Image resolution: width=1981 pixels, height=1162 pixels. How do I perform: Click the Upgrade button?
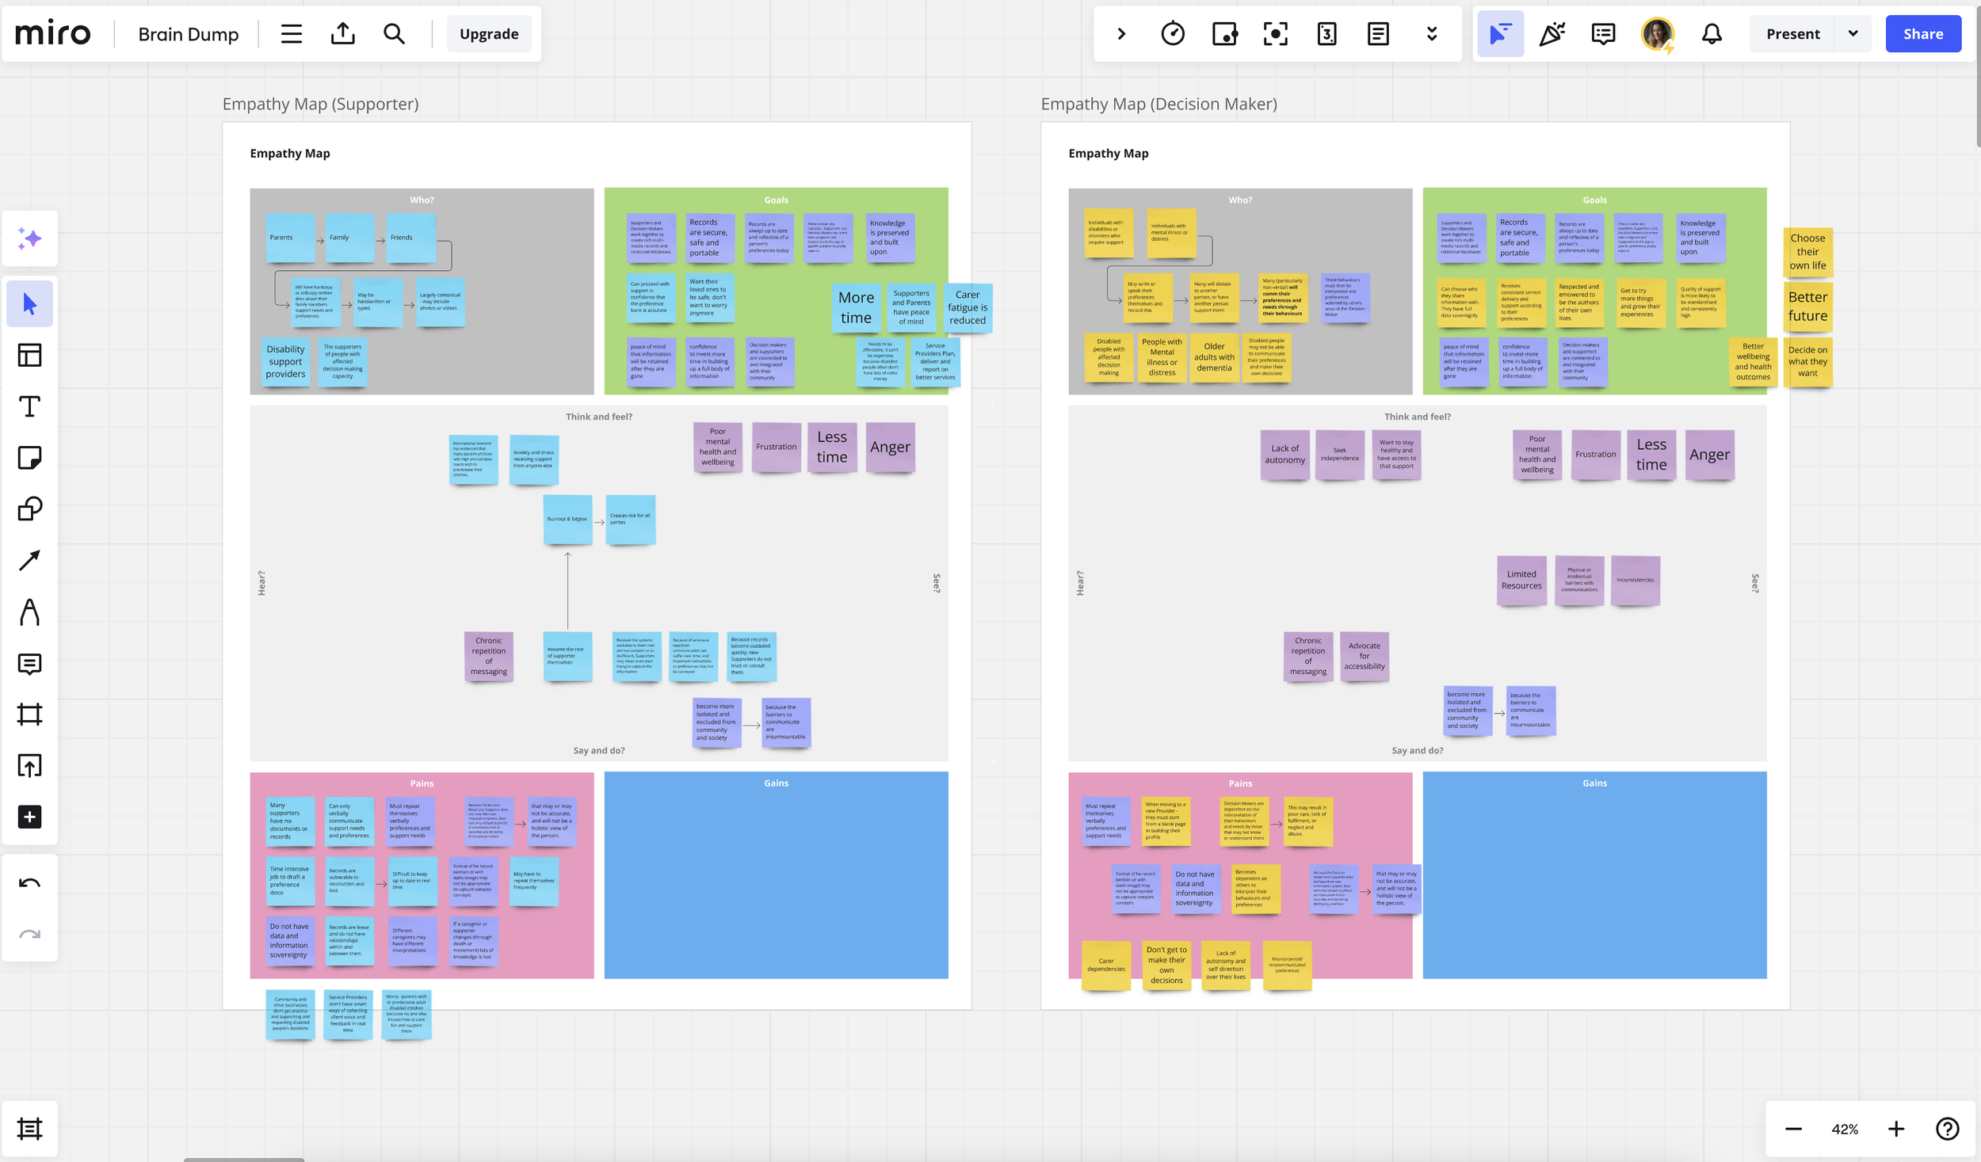489,34
